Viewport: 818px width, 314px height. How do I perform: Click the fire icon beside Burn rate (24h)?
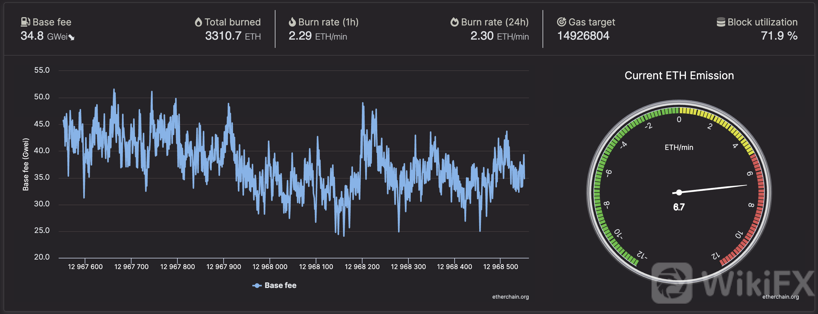tap(454, 22)
